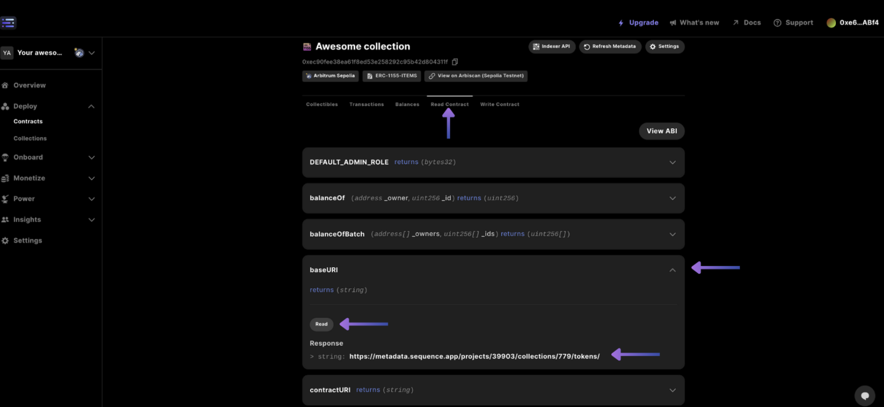Click the Sequence logo icon at top left
Screen dimensions: 884x407
click(x=9, y=22)
